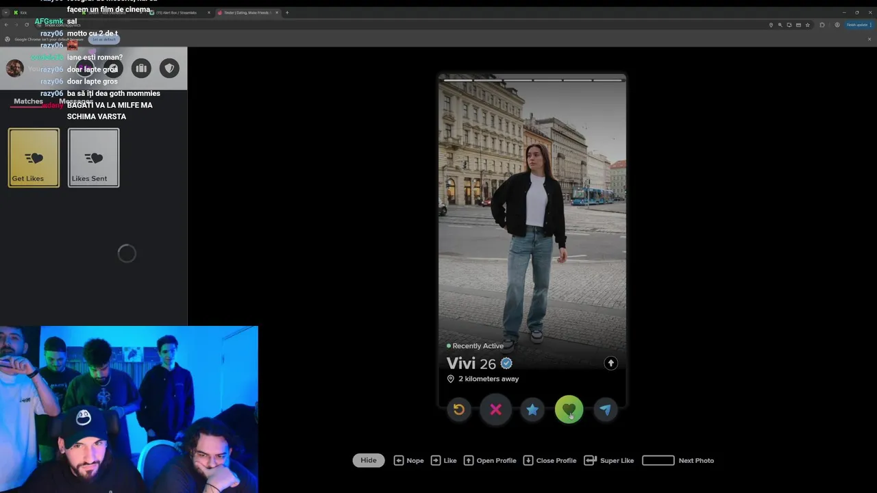The height and width of the screenshot is (493, 877).
Task: Tap the pink X Nope button
Action: [496, 409]
